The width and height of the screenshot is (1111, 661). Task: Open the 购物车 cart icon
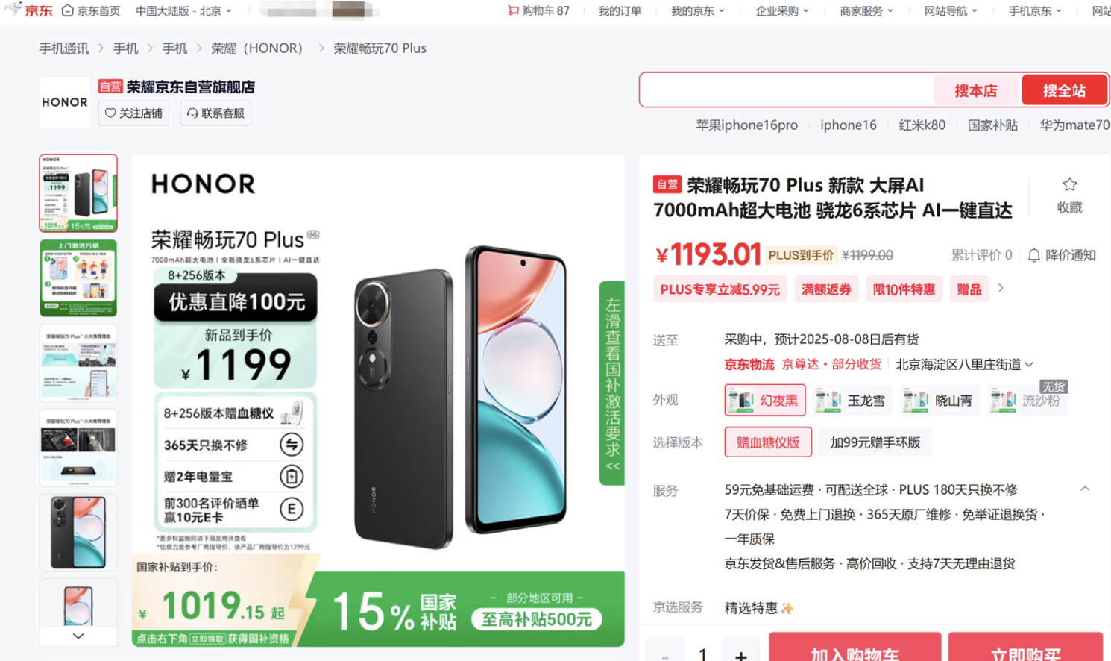tap(513, 10)
